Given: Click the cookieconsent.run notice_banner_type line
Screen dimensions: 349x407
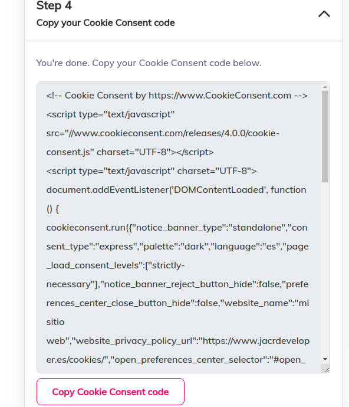Looking at the screenshot, I should (x=177, y=228).
